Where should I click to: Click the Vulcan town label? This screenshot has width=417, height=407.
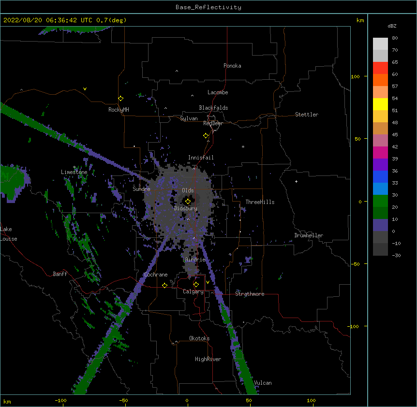click(x=263, y=383)
